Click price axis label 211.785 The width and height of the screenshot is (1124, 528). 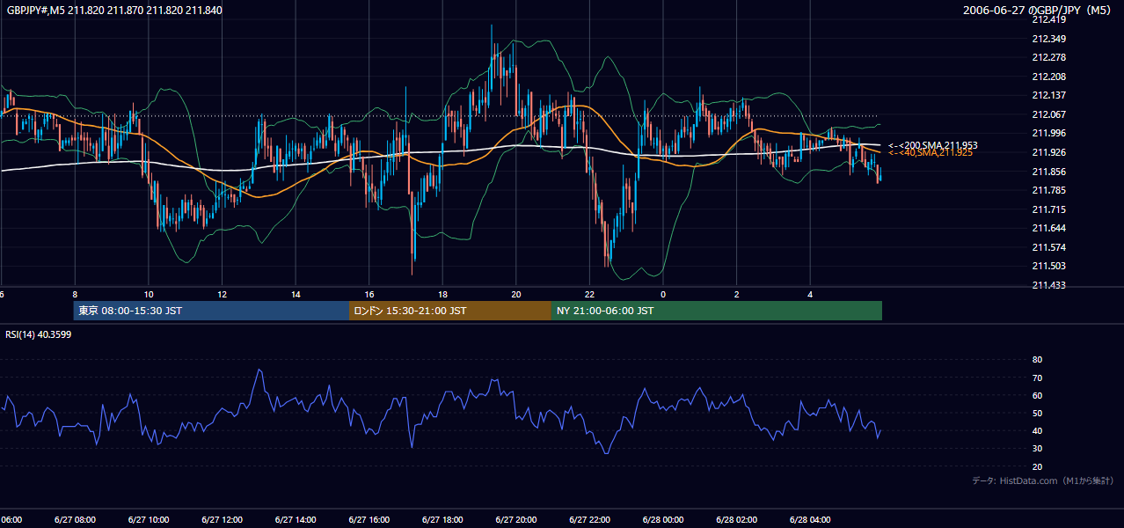pyautogui.click(x=1049, y=190)
